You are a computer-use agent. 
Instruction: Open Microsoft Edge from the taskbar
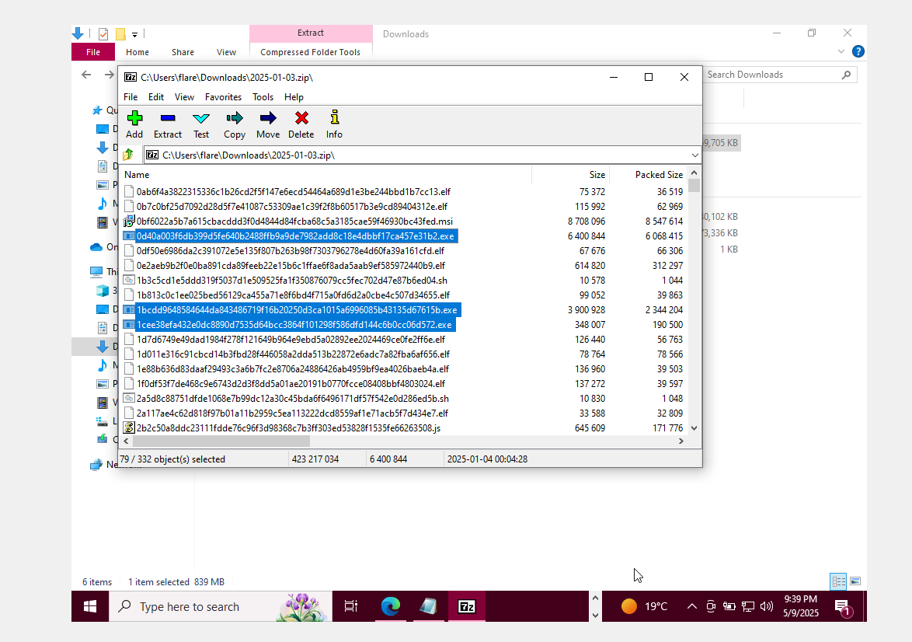point(390,606)
